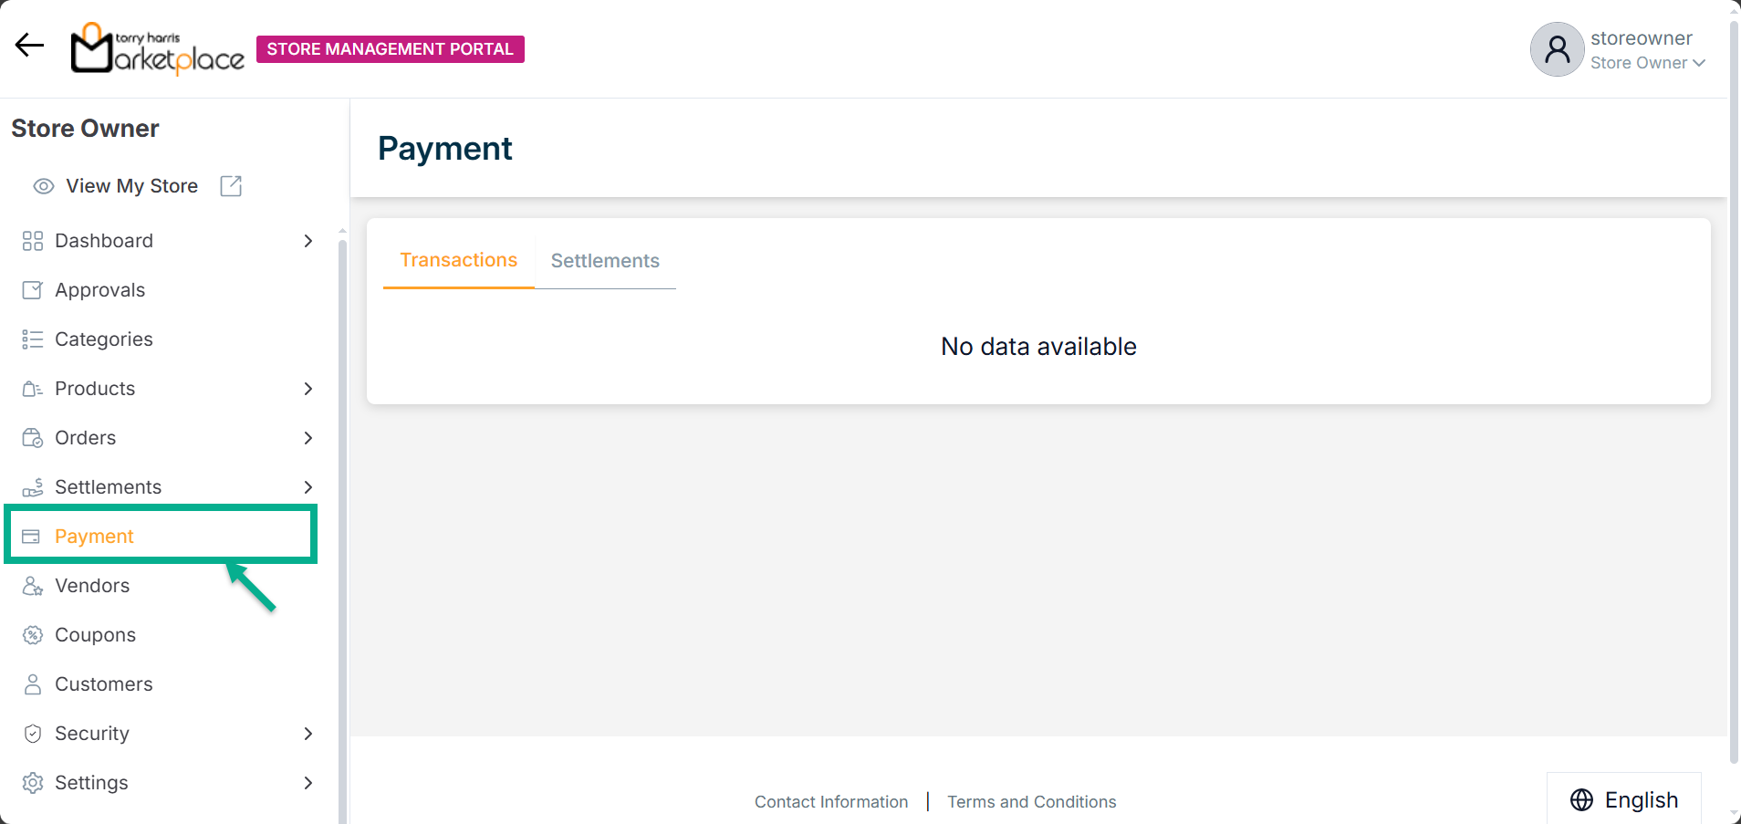This screenshot has width=1741, height=824.
Task: Open the Store Owner role dropdown
Action: [x=1648, y=63]
